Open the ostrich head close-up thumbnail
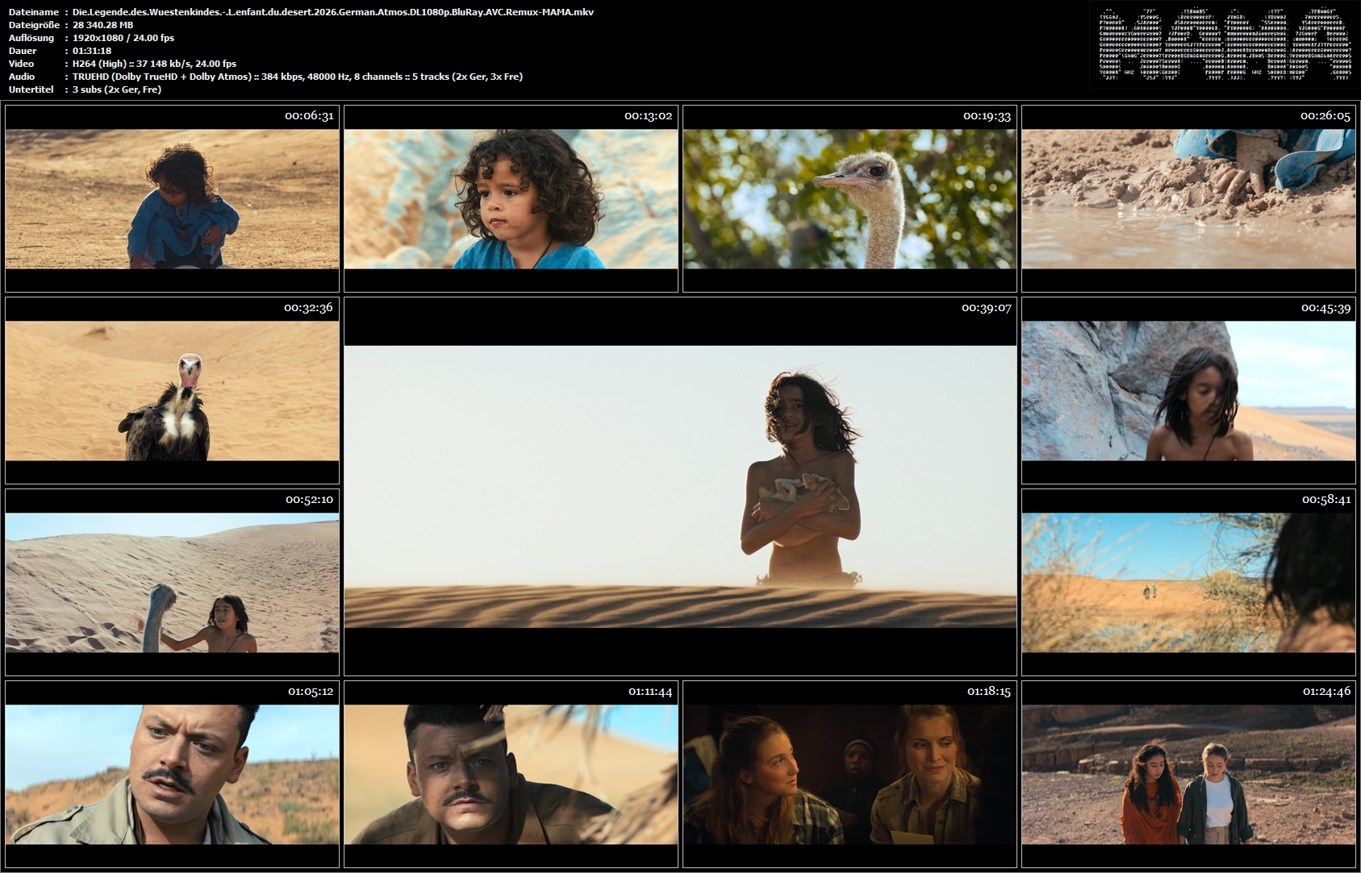1361x873 pixels. pos(850,198)
